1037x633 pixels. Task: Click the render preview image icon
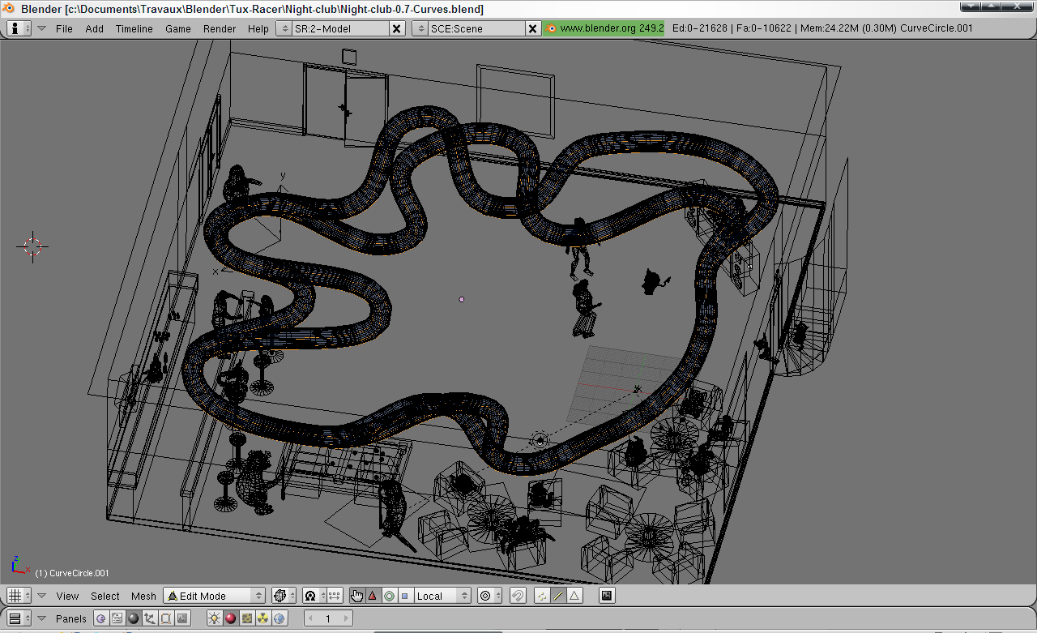coord(607,596)
